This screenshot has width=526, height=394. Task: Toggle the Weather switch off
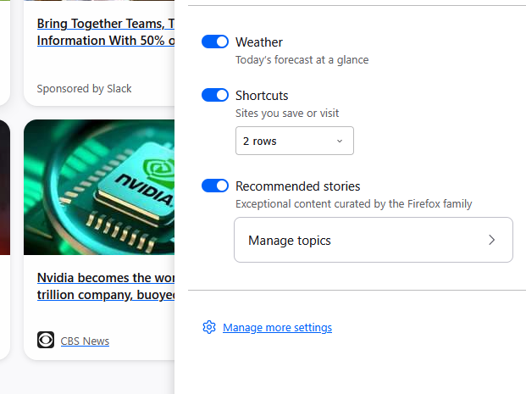tap(215, 42)
